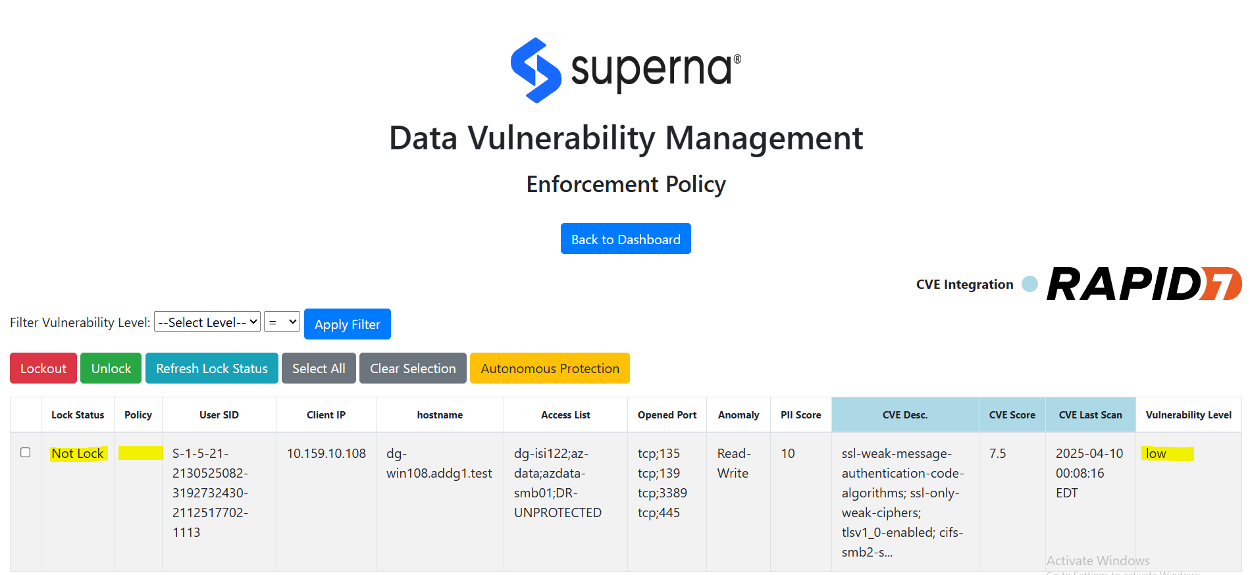Click the CVE Score column header
This screenshot has width=1250, height=575.
[1012, 415]
